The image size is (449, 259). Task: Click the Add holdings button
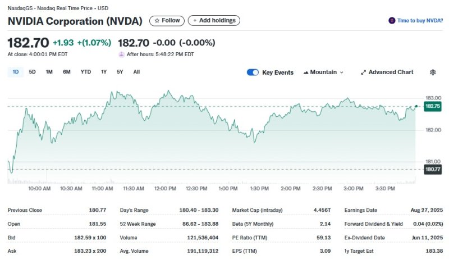(x=214, y=20)
